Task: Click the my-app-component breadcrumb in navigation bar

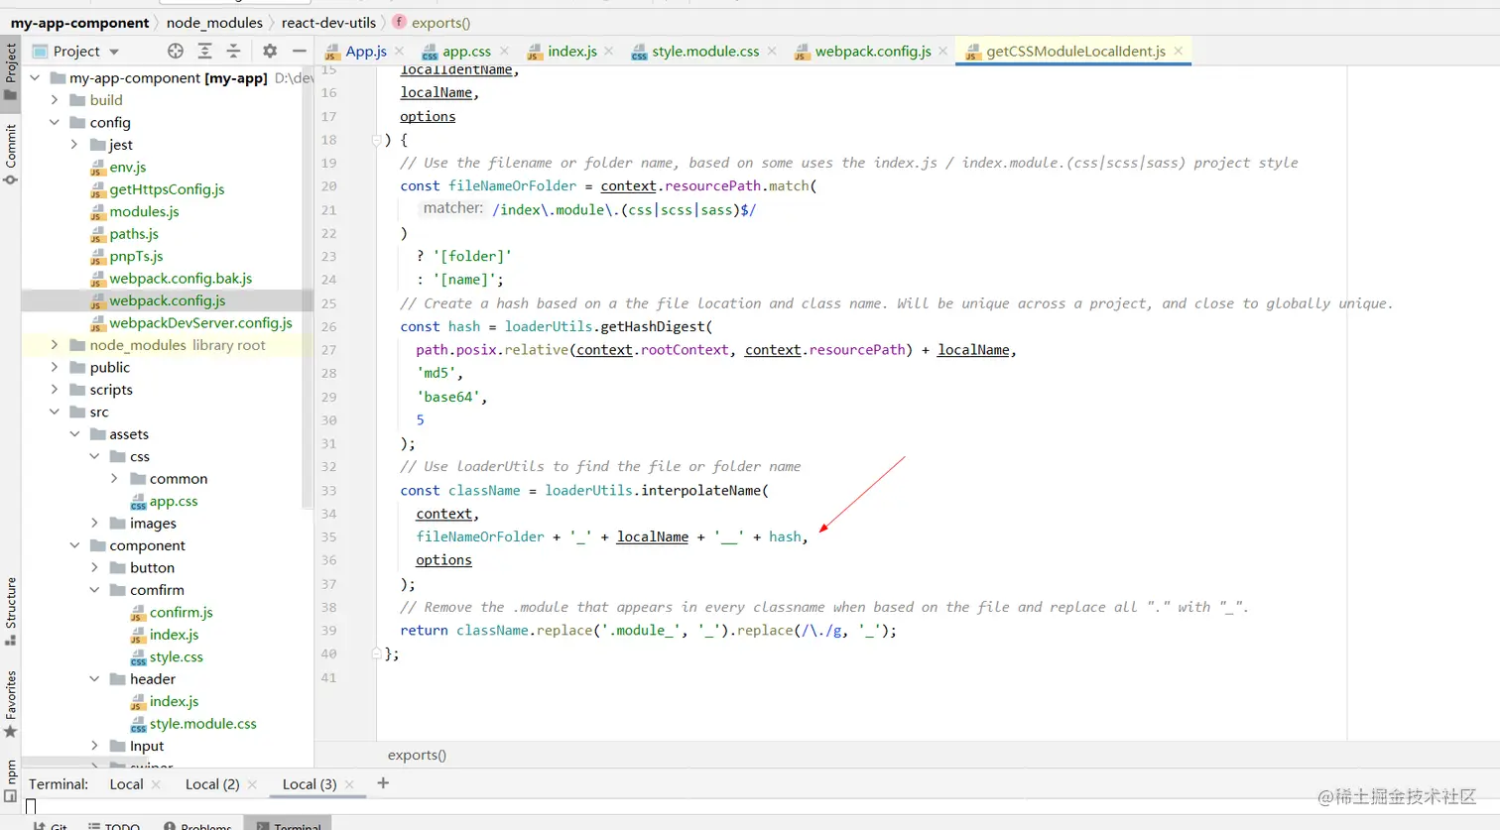Action: [79, 23]
